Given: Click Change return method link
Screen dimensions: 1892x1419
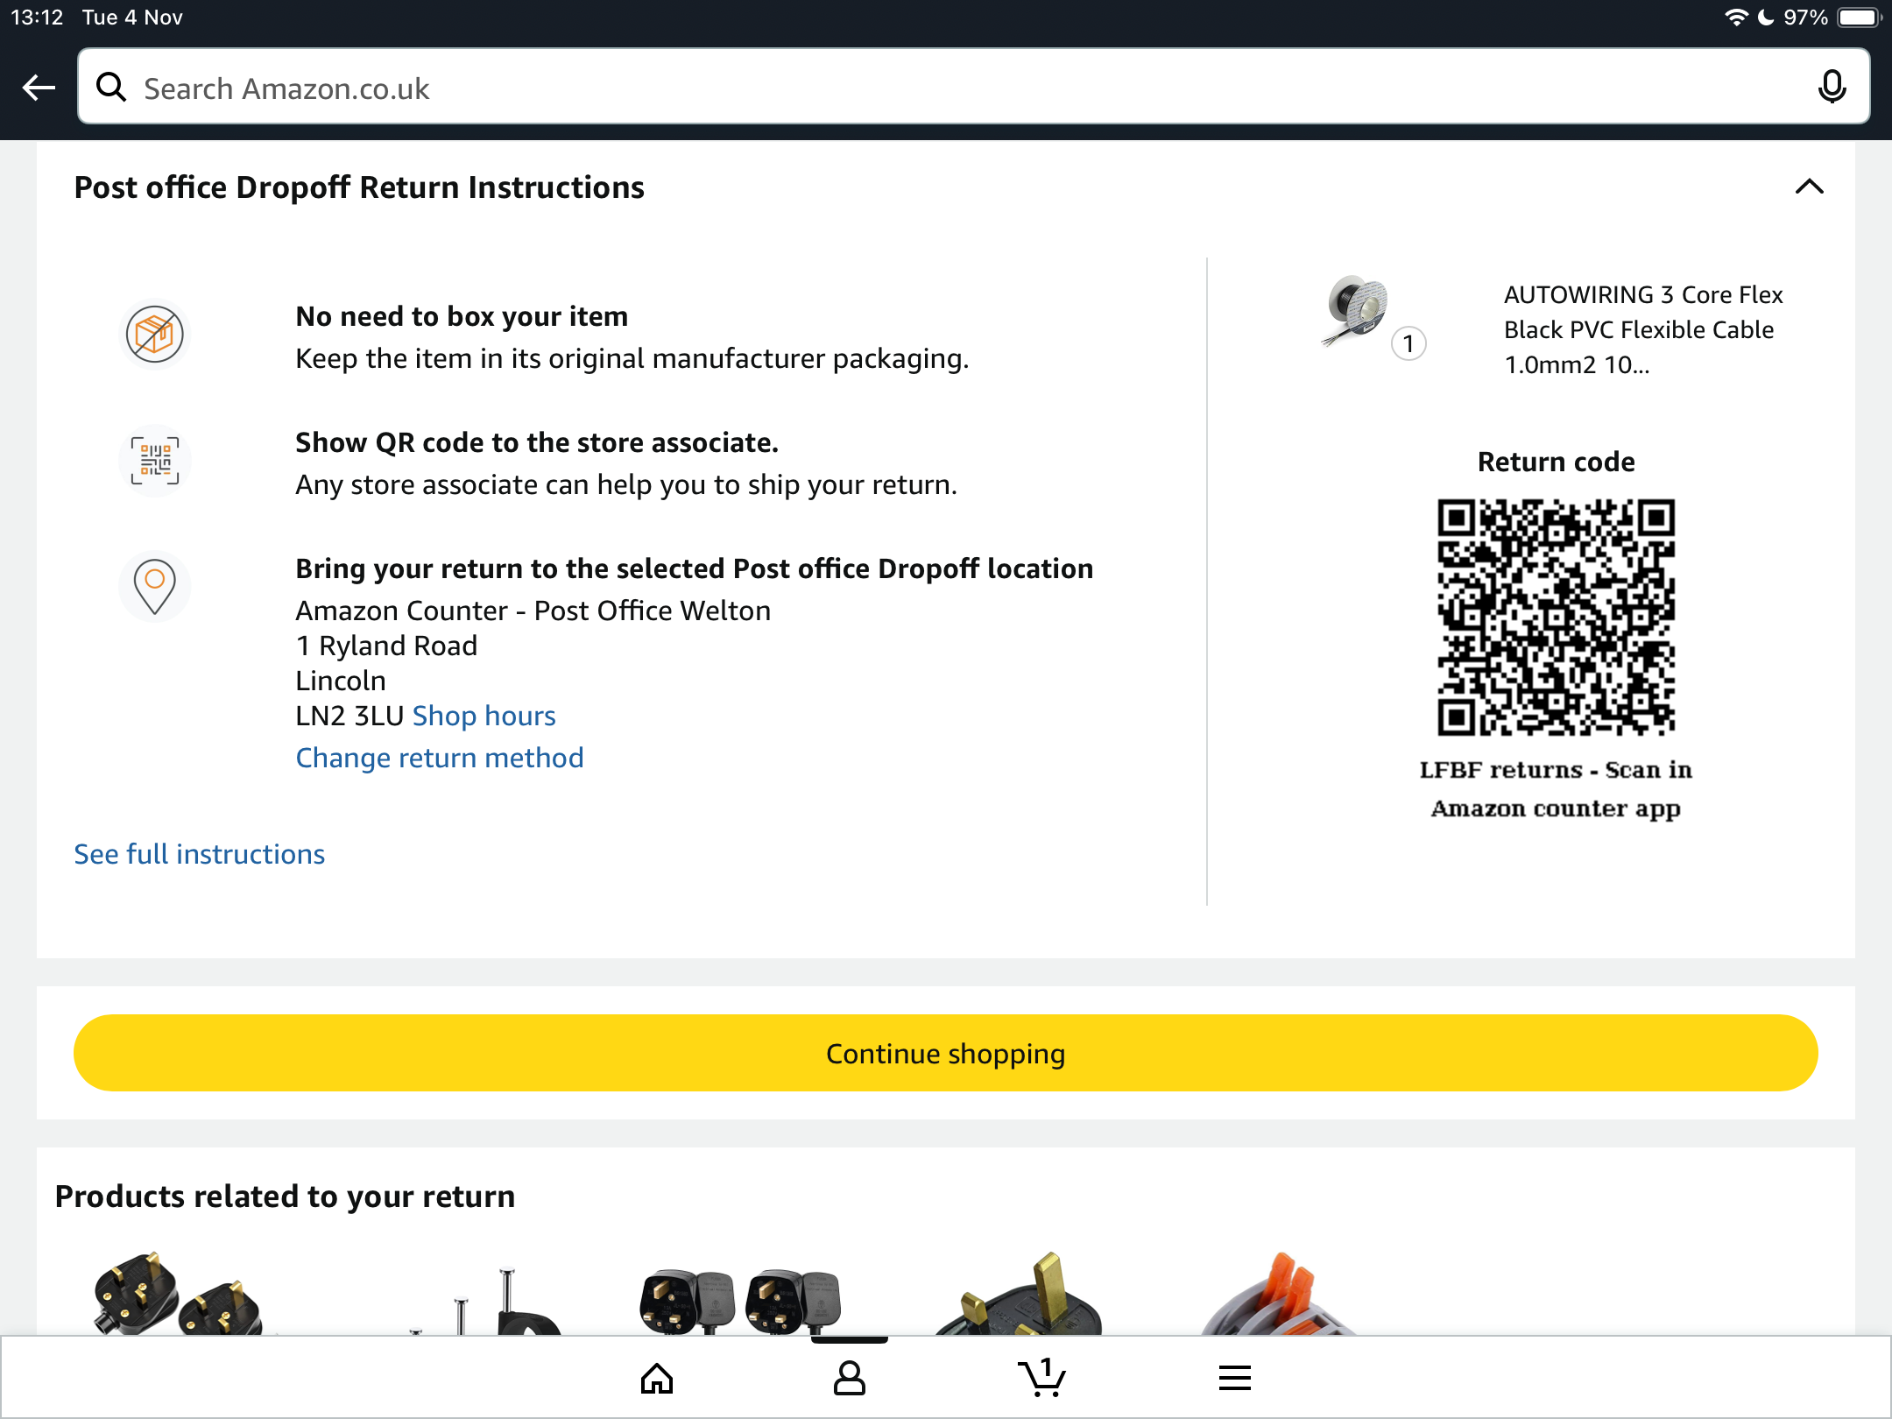Looking at the screenshot, I should click(440, 758).
